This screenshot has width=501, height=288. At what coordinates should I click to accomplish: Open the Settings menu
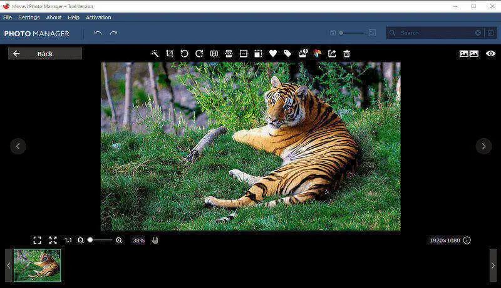point(29,17)
